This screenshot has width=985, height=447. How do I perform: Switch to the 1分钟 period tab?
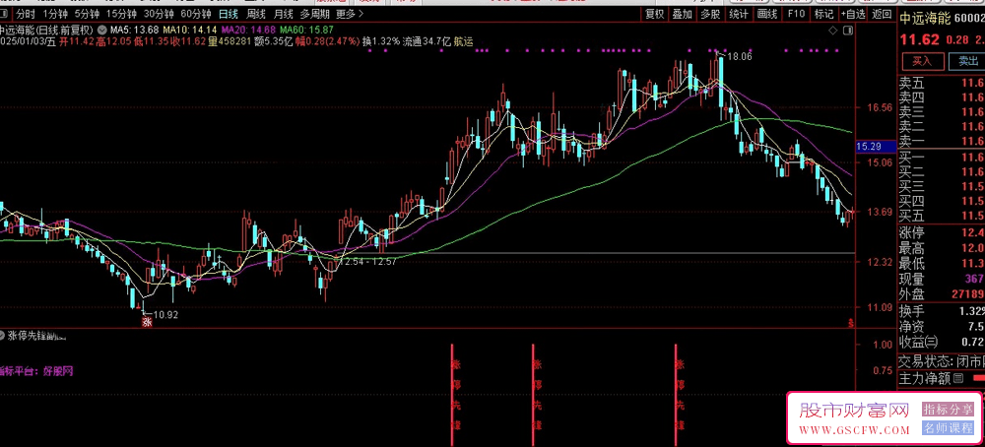(x=53, y=14)
